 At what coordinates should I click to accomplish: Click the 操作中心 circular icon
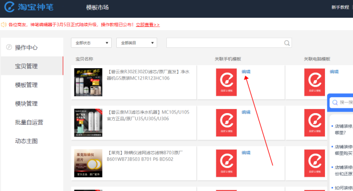point(9,47)
